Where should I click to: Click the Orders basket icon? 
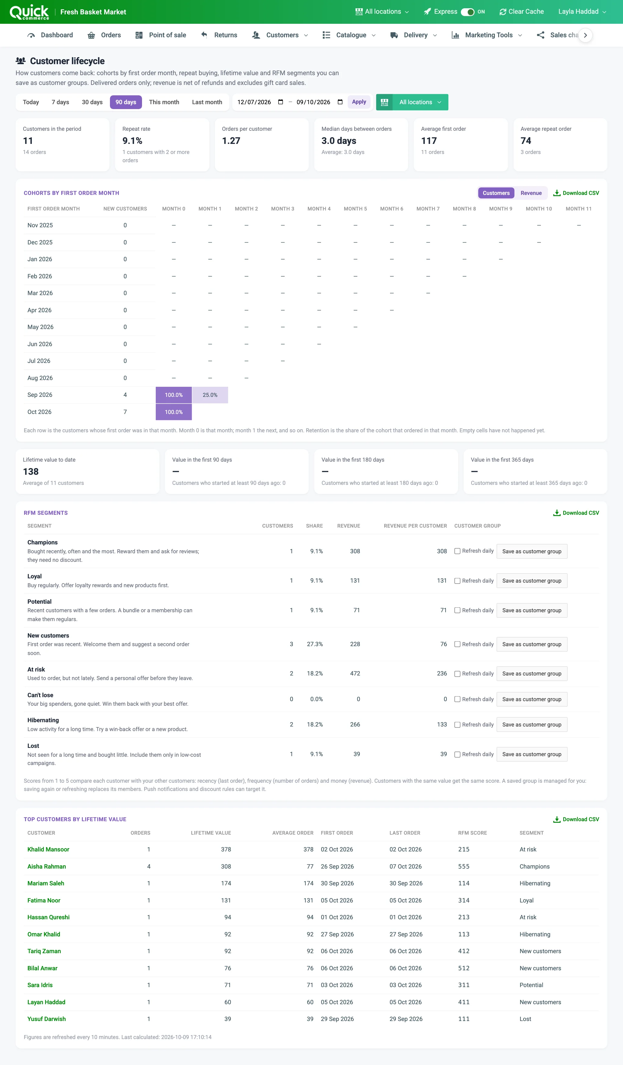(91, 35)
